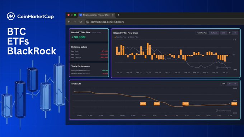Select the Weakest Month row

pyautogui.click(x=89, y=74)
